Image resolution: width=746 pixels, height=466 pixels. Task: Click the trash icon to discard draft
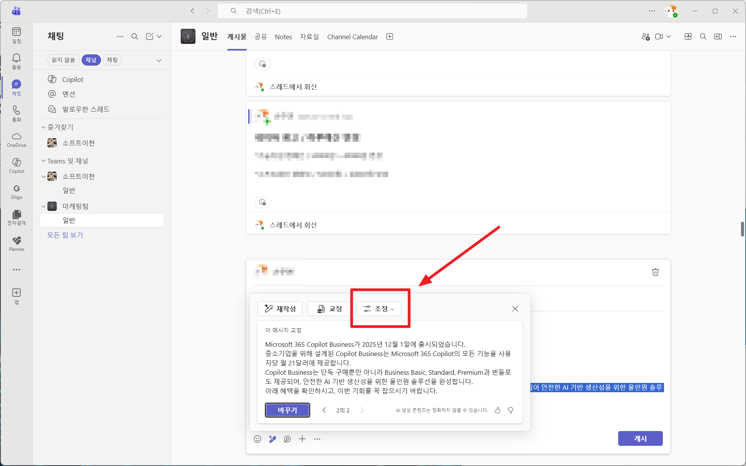coord(655,272)
